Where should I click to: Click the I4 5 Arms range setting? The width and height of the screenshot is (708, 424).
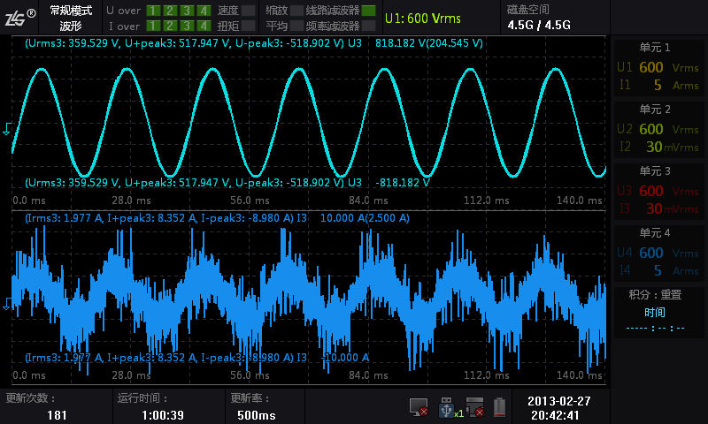coord(658,270)
